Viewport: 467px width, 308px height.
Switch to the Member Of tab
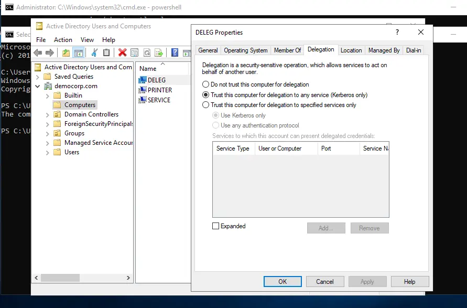tap(287, 50)
